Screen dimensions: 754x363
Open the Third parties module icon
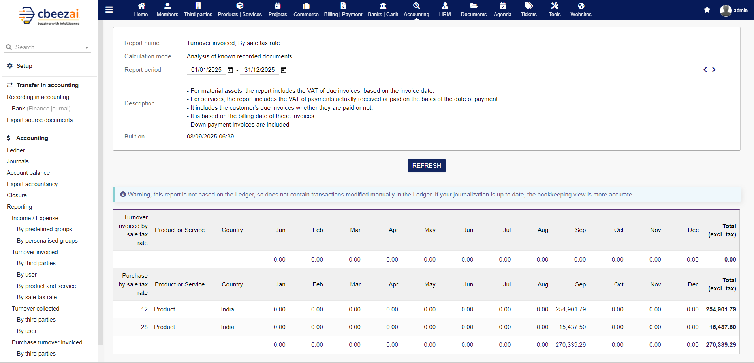point(198,6)
